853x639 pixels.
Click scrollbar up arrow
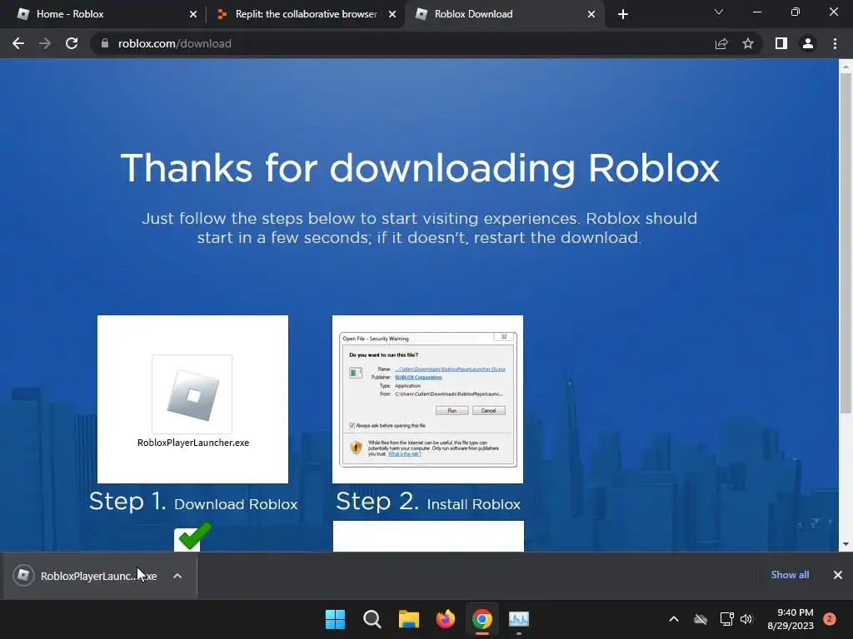pyautogui.click(x=846, y=67)
